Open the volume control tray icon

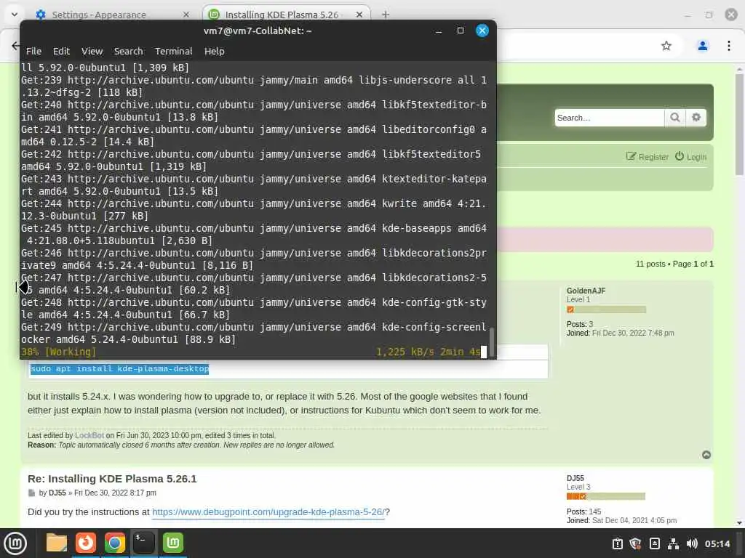coord(692,543)
